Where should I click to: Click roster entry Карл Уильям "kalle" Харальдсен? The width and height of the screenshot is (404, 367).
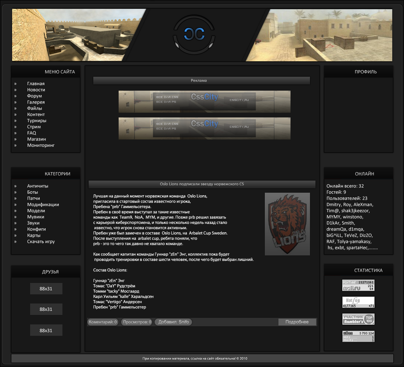pos(123,297)
